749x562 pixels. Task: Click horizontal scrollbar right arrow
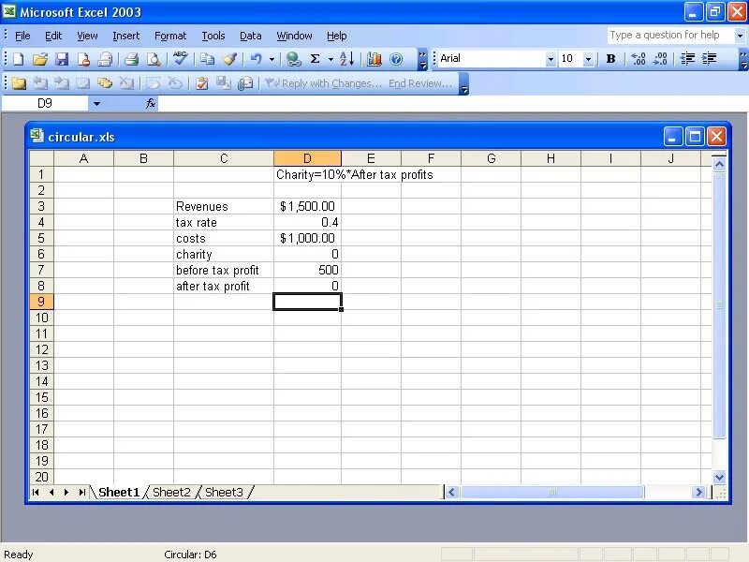(x=698, y=493)
